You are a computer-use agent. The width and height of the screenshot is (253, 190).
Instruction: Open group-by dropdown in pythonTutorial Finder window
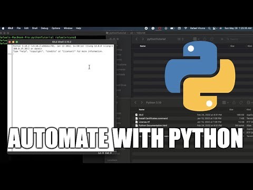[196, 39]
